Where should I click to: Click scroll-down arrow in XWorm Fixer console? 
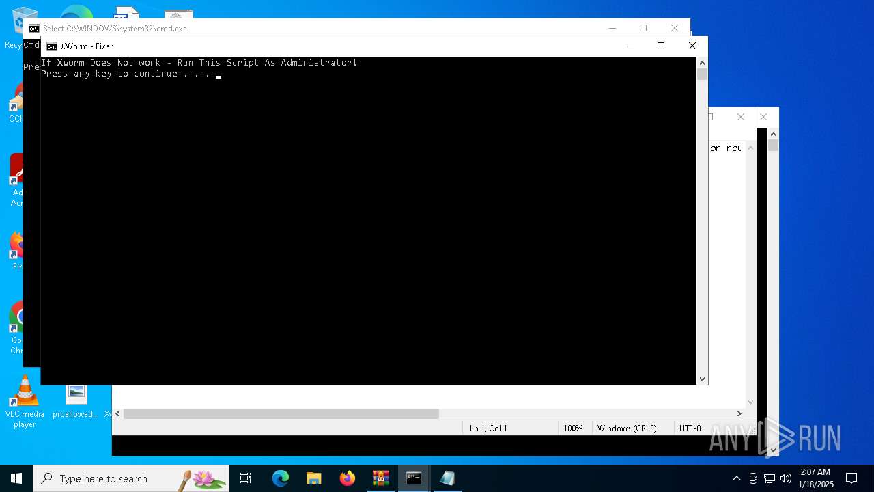[702, 379]
